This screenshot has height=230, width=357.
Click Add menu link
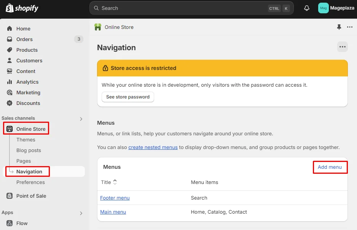(x=330, y=167)
